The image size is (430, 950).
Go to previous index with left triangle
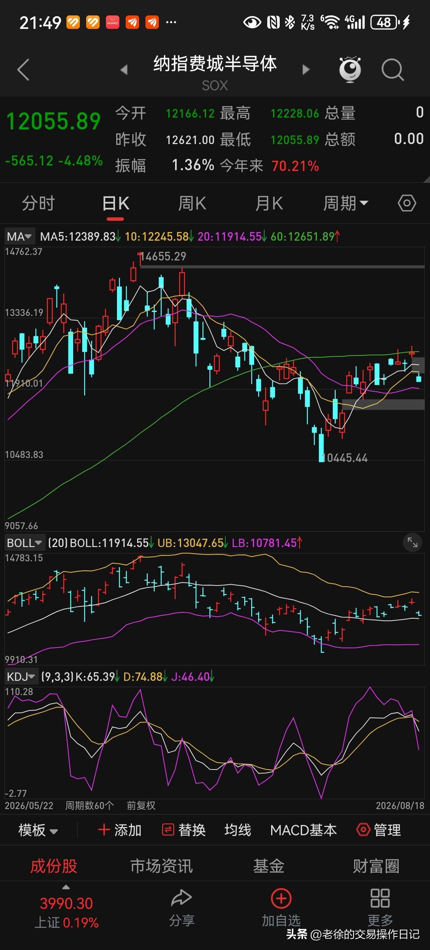coord(124,70)
